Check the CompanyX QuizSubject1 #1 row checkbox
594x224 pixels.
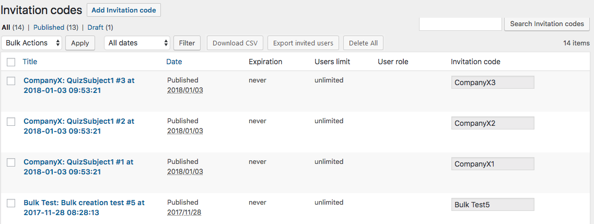[x=11, y=162]
